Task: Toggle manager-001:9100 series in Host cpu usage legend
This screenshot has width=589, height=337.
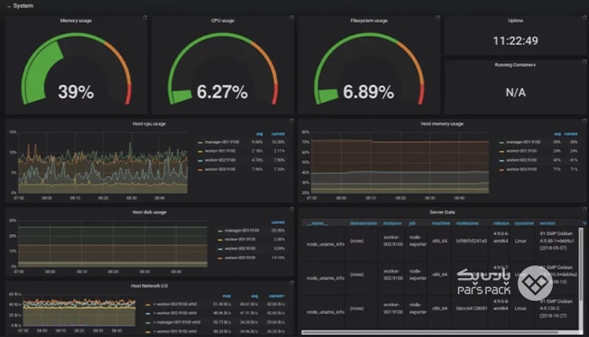Action: [x=222, y=142]
